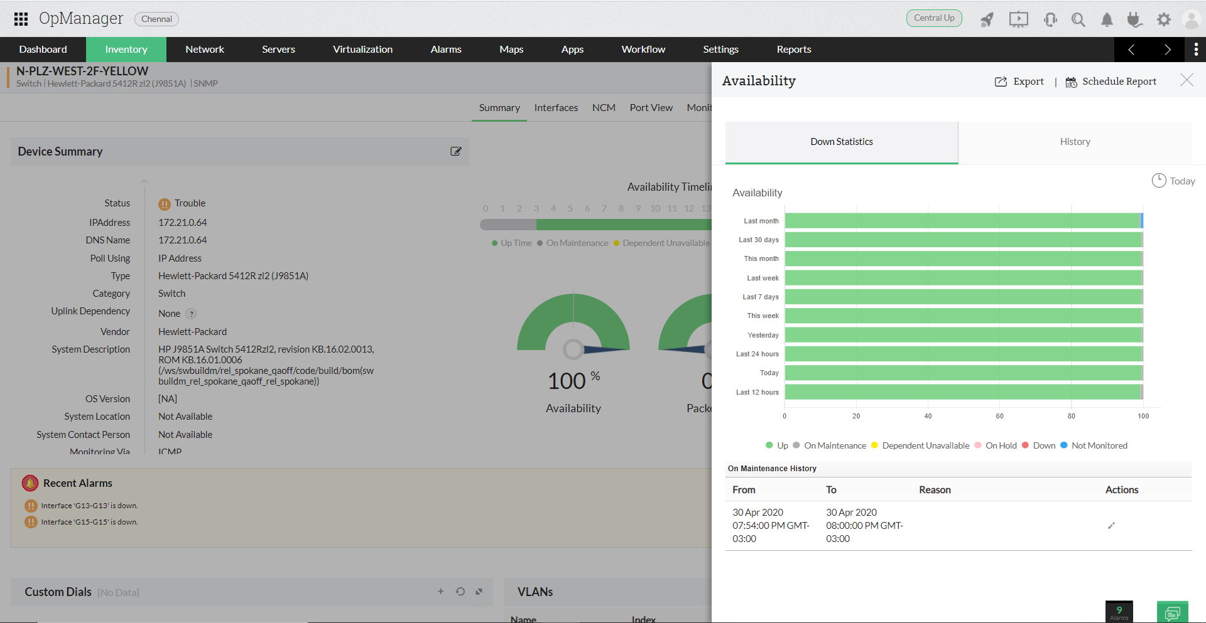
Task: Edit Device Summary with pencil icon
Action: (x=456, y=151)
